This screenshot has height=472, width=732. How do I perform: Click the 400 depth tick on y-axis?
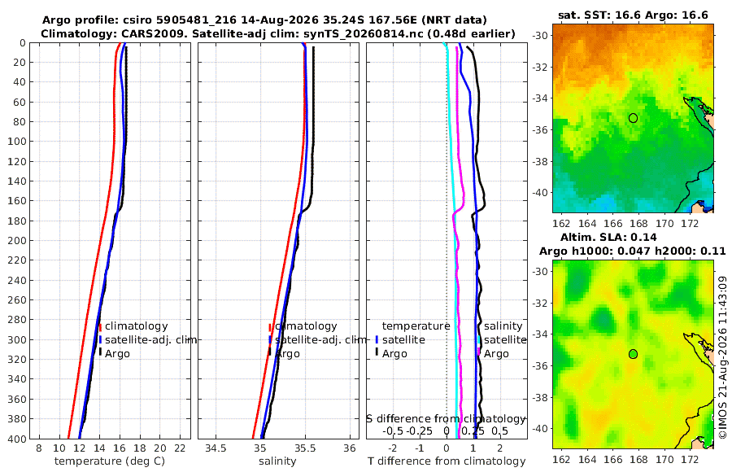(17, 439)
